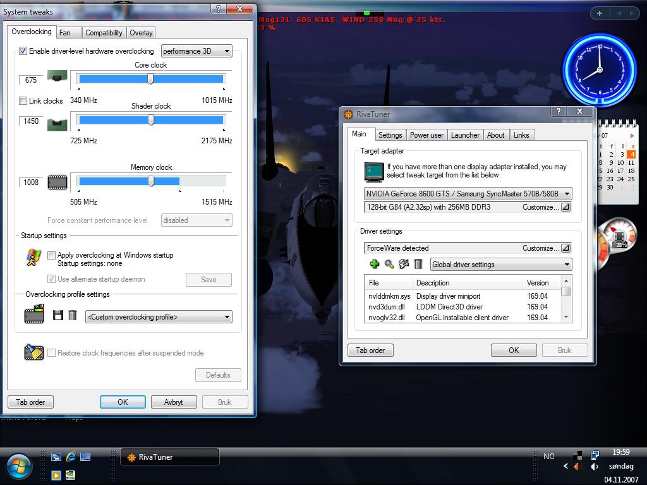Image resolution: width=647 pixels, height=485 pixels.
Task: Click the network tray icon
Action: [595, 455]
